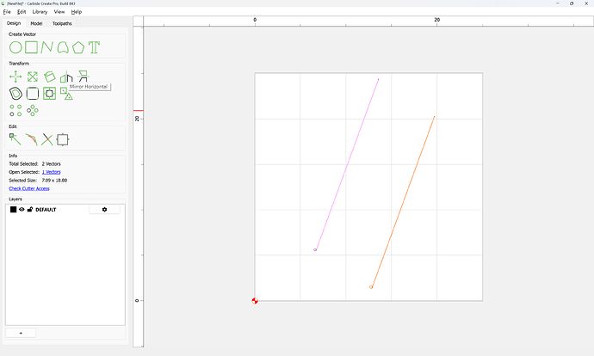Activate the crossed-lines Edit tool

coord(47,139)
